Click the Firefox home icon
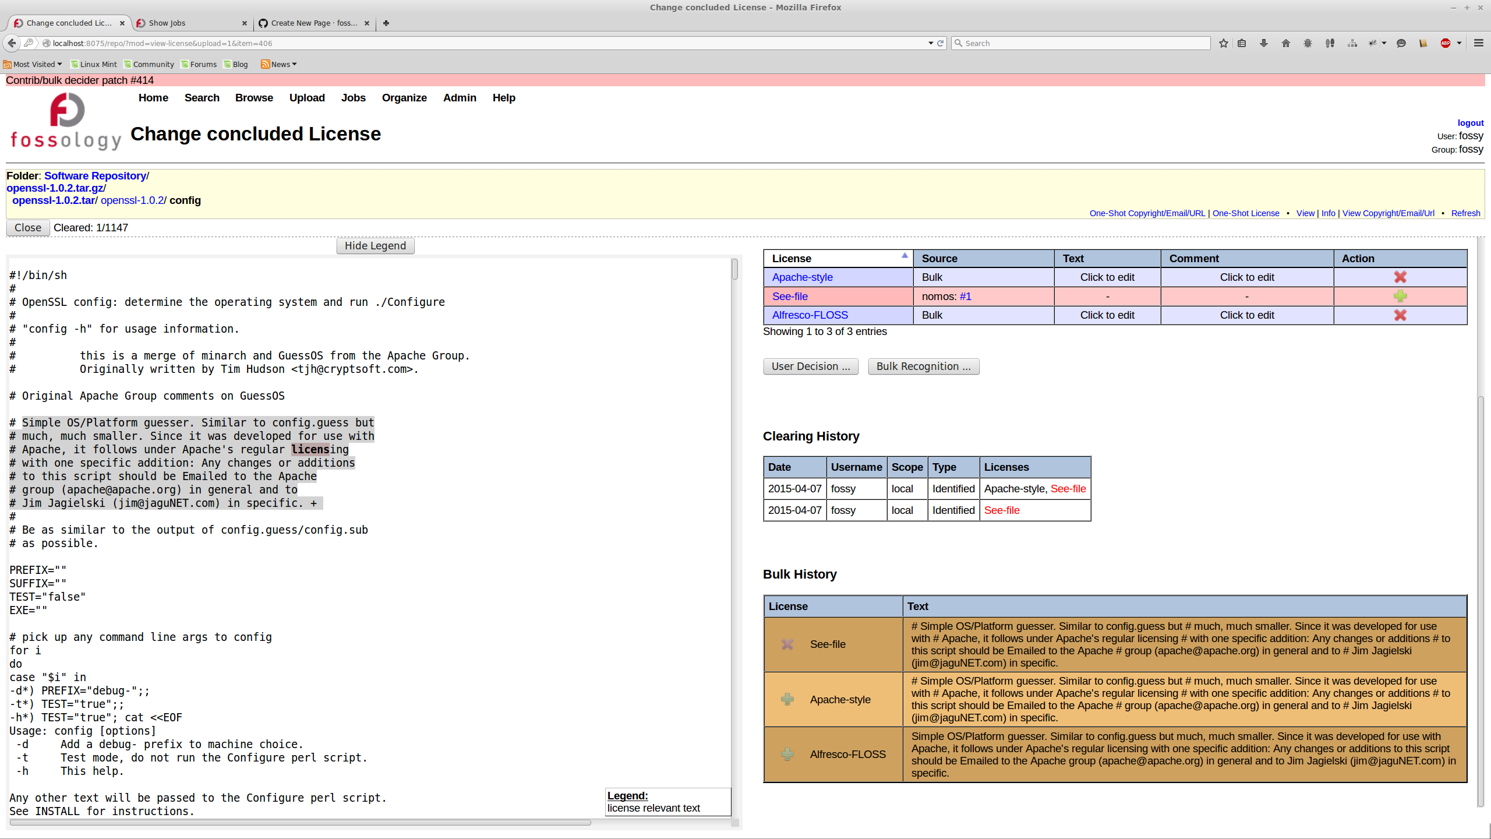 pos(1286,43)
